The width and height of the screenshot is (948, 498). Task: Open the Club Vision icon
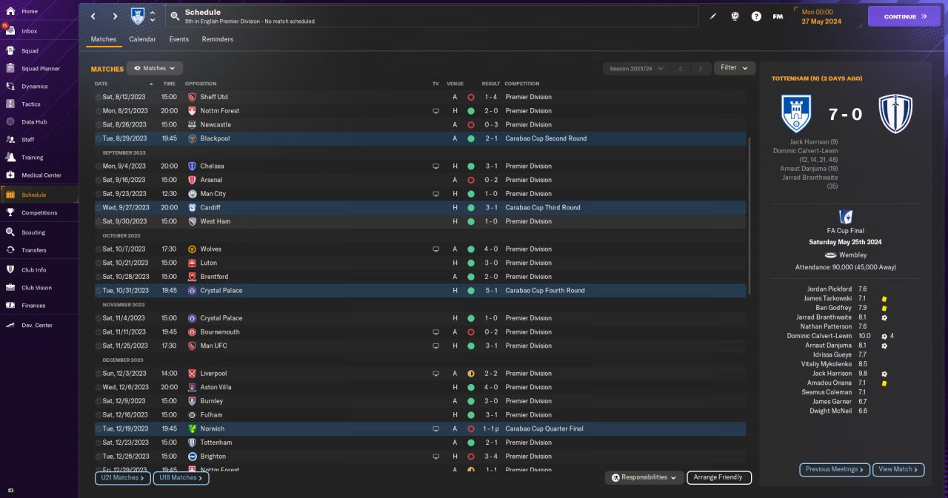[x=10, y=288]
